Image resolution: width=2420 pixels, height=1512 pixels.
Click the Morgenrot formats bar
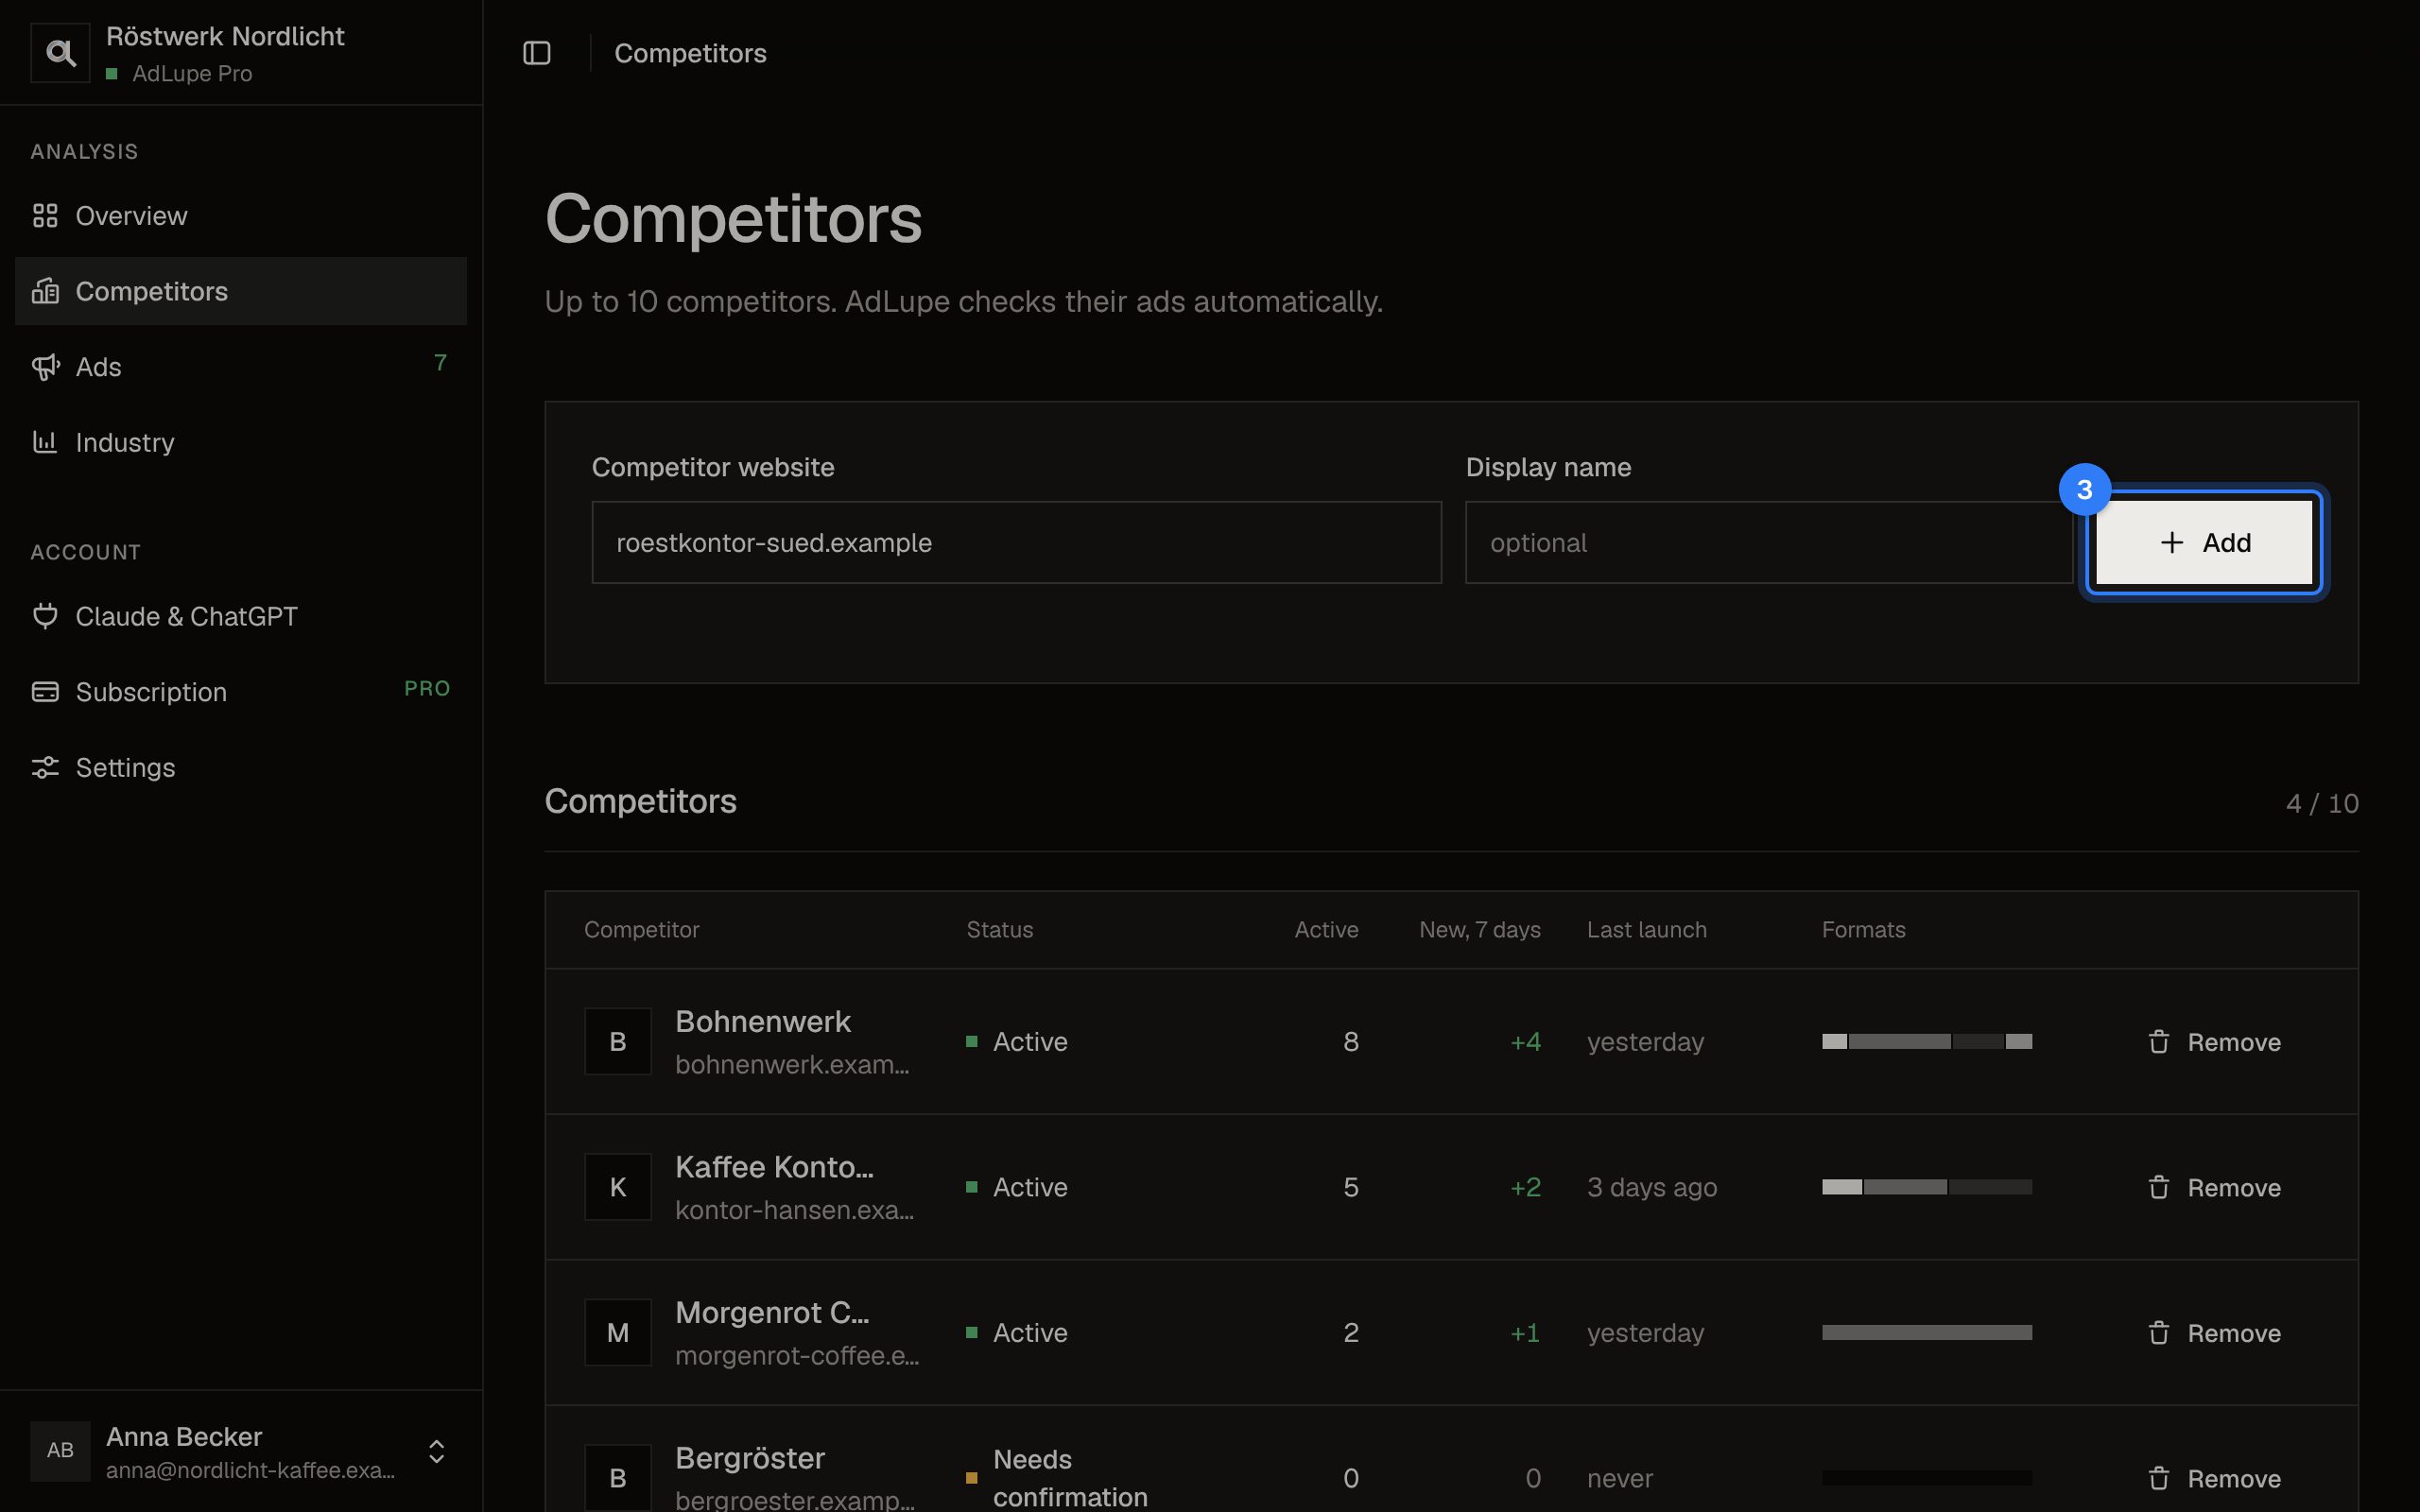1926,1332
